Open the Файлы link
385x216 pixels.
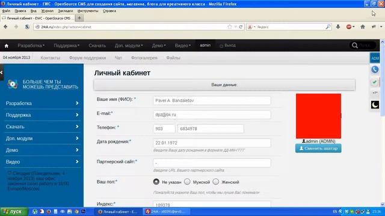pyautogui.click(x=173, y=58)
